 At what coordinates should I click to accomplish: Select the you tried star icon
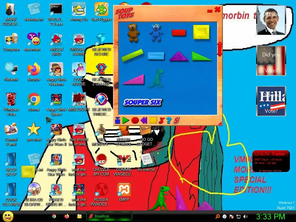[34, 132]
